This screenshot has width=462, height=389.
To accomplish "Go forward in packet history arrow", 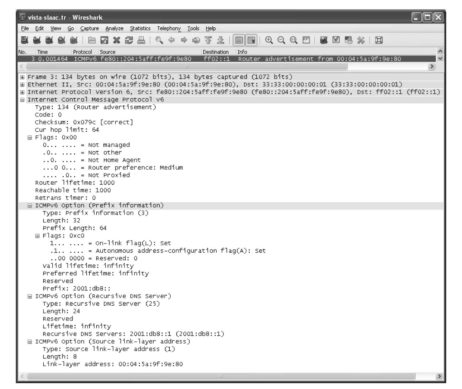I will 184,40.
